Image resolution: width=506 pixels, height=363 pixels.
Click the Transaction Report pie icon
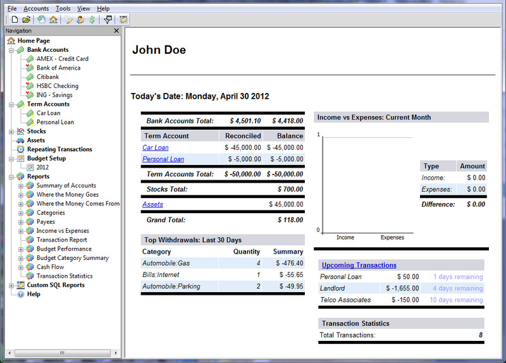click(x=30, y=240)
